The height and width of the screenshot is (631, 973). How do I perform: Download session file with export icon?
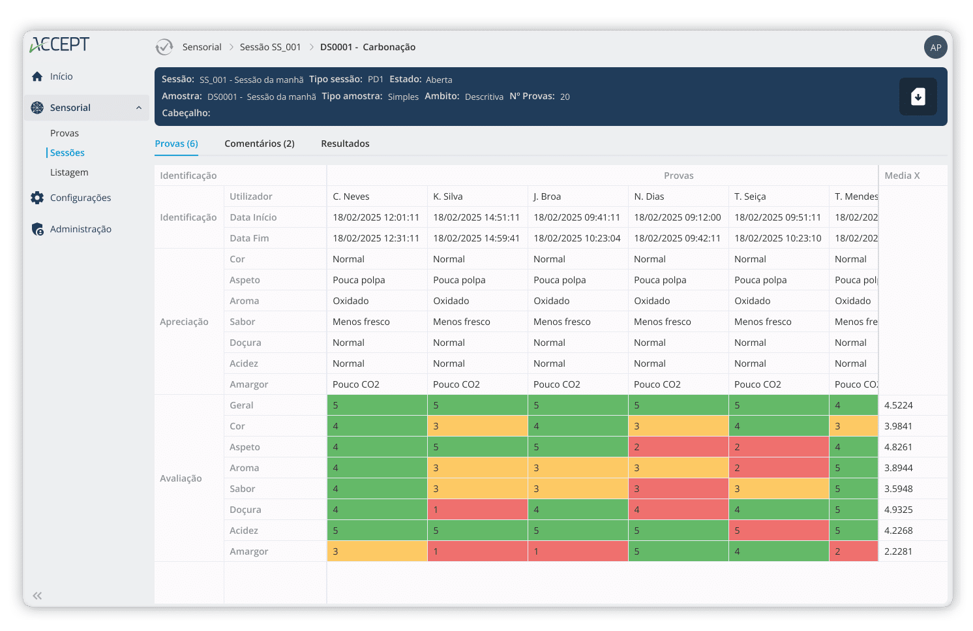coord(918,97)
